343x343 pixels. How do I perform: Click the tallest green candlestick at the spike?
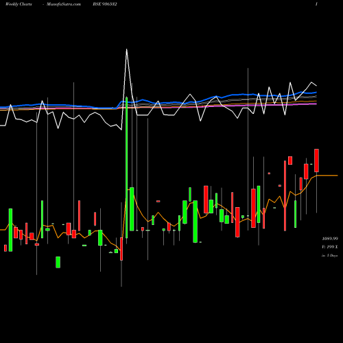(127, 167)
